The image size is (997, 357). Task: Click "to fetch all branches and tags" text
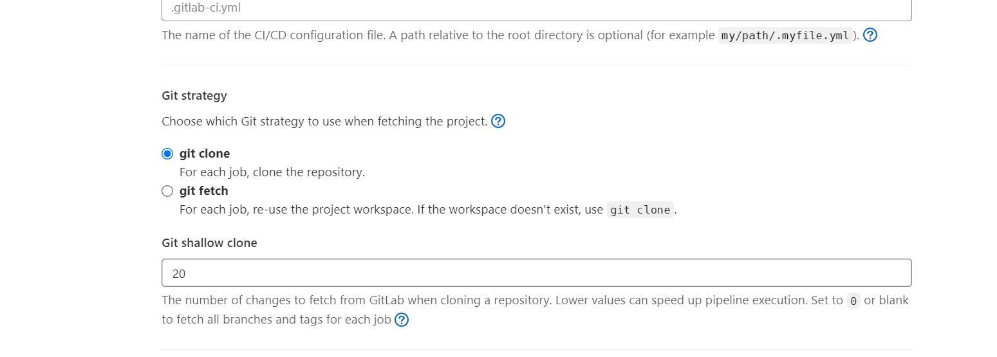[276, 320]
